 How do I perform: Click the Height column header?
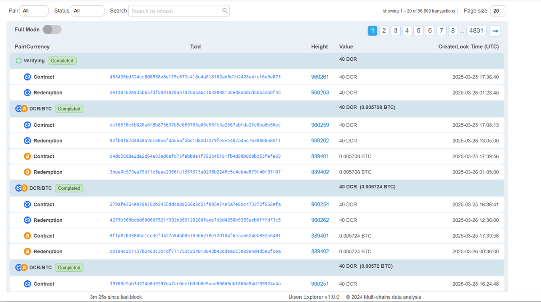[320, 47]
